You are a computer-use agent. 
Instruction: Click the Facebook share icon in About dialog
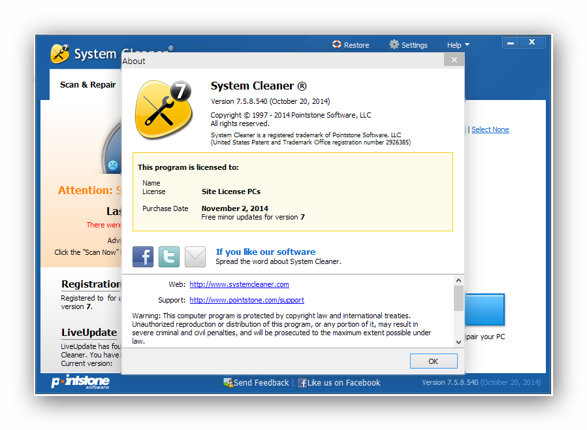coord(142,257)
